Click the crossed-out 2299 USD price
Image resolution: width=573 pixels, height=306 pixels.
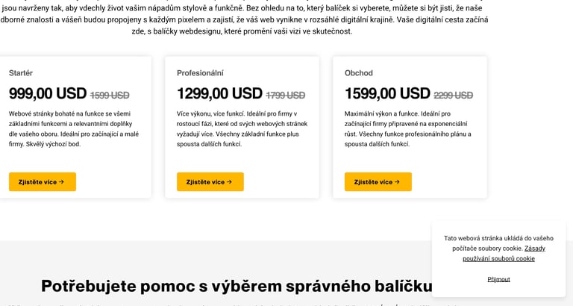click(453, 96)
